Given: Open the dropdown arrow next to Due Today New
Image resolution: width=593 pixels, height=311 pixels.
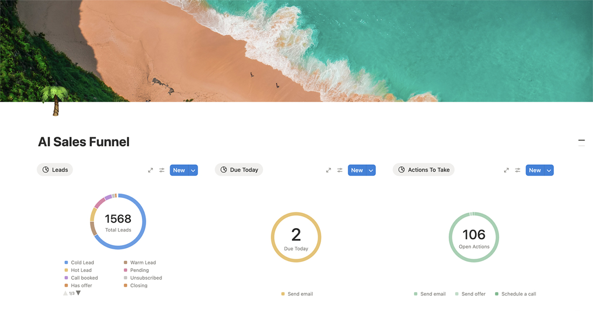Looking at the screenshot, I should point(371,170).
